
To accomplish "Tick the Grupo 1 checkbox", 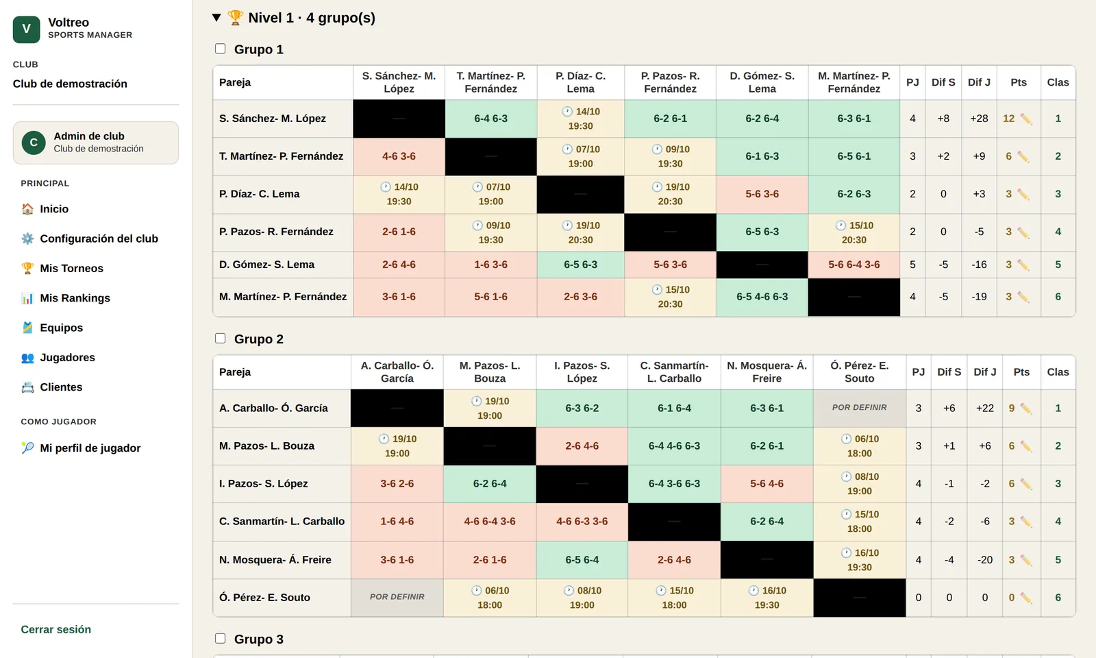I will coord(220,49).
